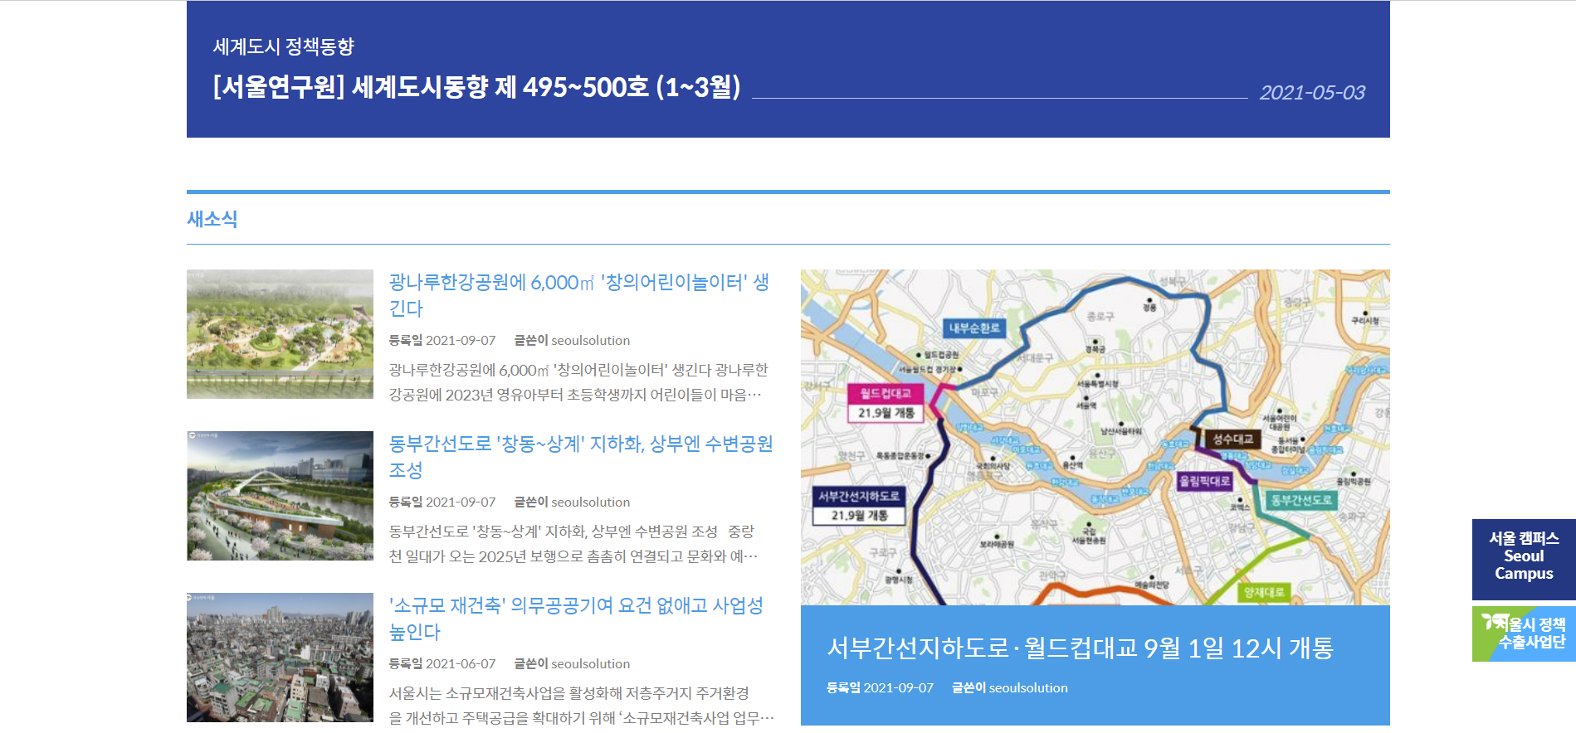Click seoulsolution author on the 광나루한강공원 article
1576x733 pixels.
(x=590, y=341)
